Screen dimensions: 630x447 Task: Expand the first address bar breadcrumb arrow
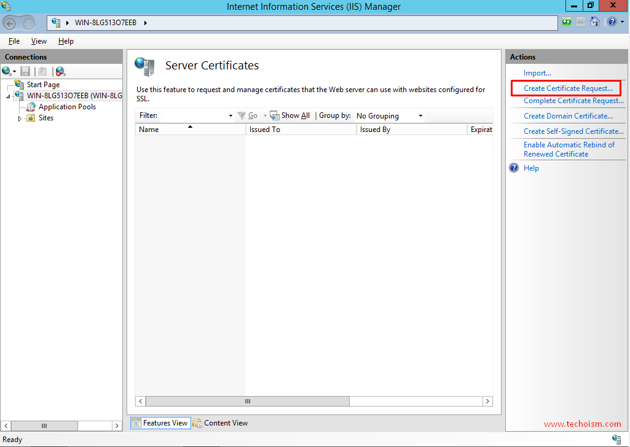[67, 23]
